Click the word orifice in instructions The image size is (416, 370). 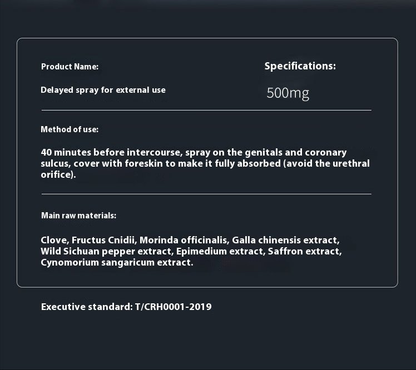point(57,174)
